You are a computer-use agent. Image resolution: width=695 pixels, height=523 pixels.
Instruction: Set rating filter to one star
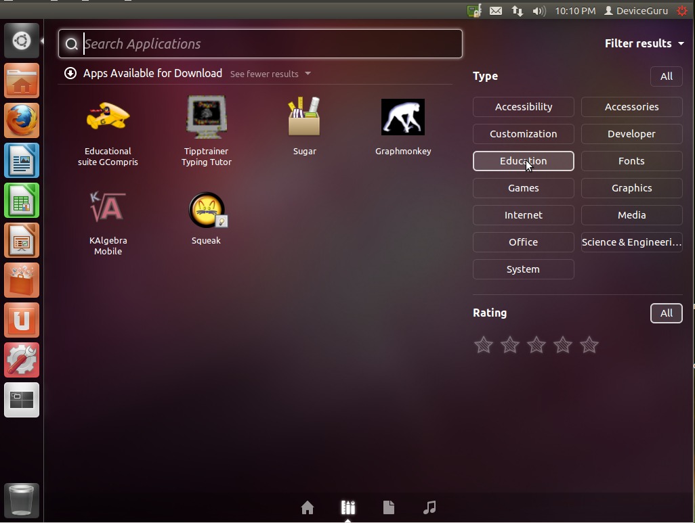click(x=483, y=344)
